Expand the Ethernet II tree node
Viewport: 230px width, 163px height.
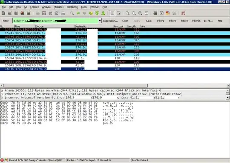(2, 94)
